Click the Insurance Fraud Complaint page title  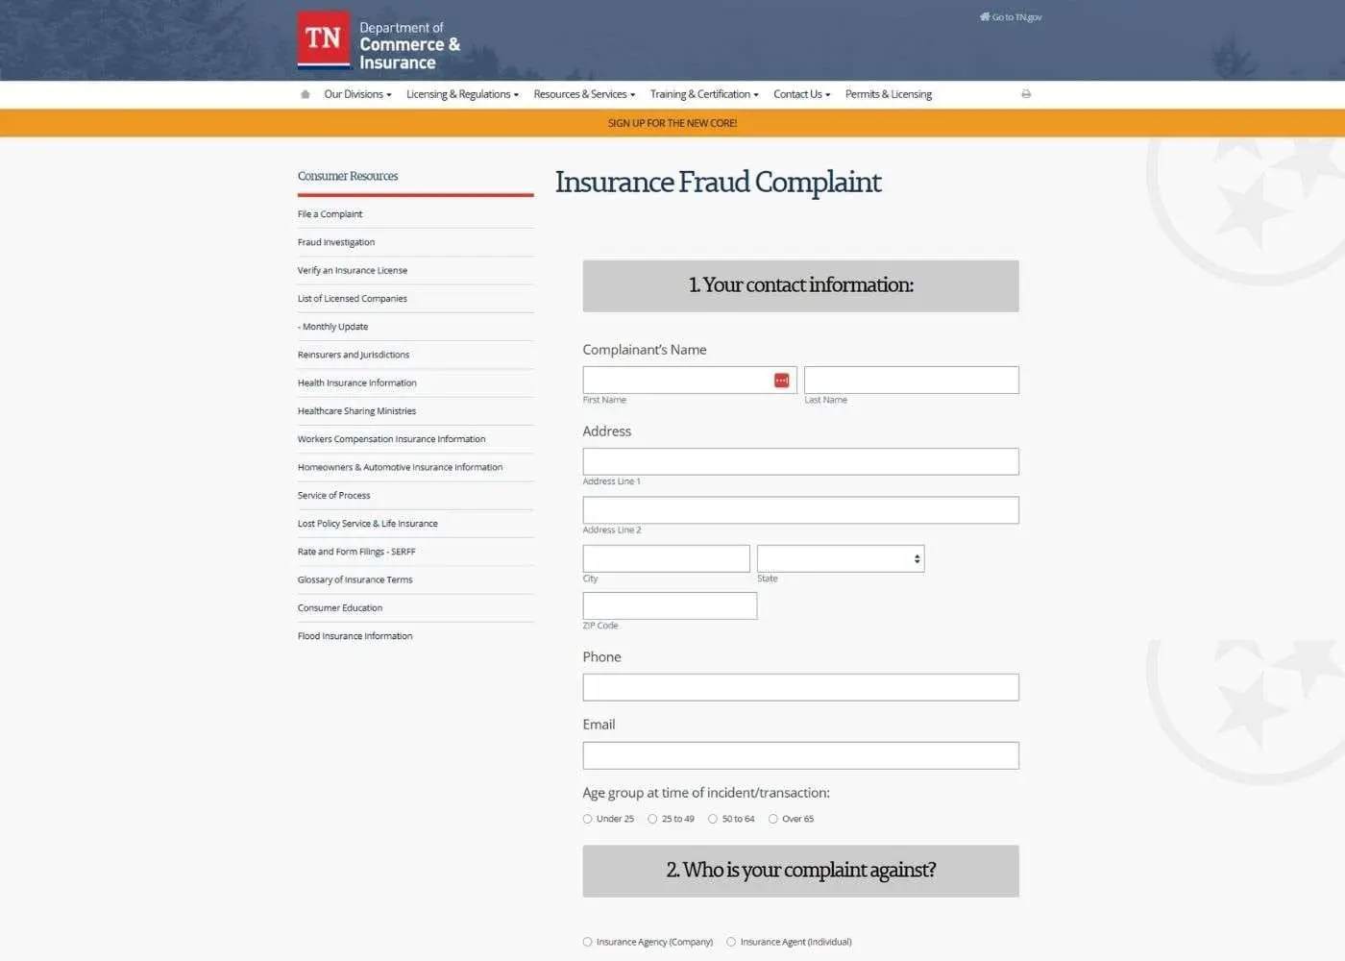coord(718,182)
